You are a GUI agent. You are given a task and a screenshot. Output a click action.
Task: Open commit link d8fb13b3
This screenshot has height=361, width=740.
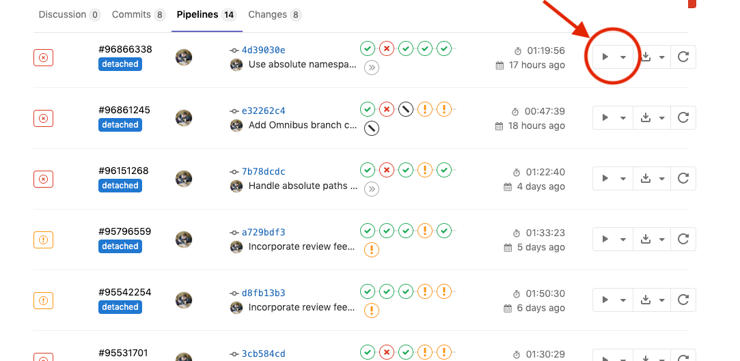coord(263,293)
